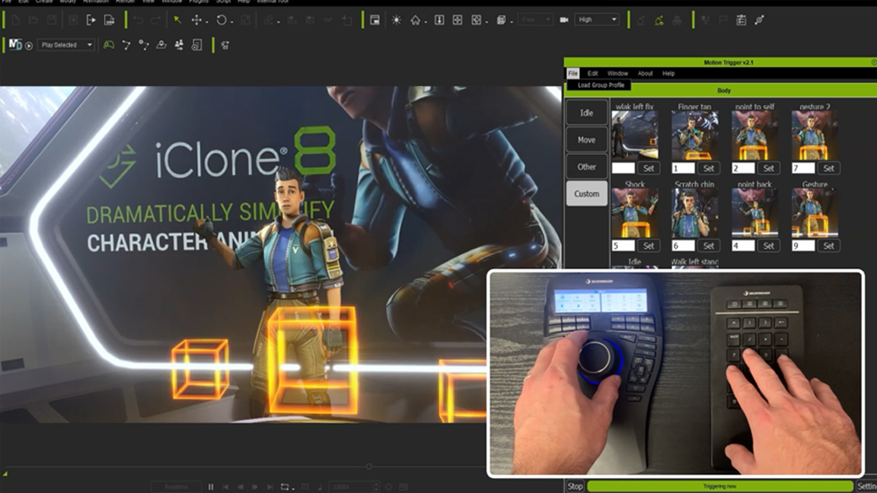Viewport: 877px width, 493px height.
Task: Open the Home view dropdown arrow
Action: [426, 22]
